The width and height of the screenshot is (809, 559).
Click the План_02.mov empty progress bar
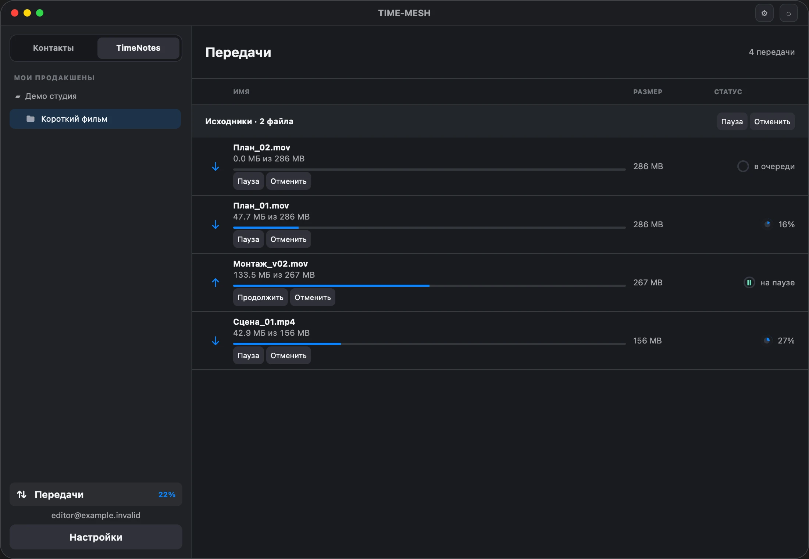click(x=430, y=170)
